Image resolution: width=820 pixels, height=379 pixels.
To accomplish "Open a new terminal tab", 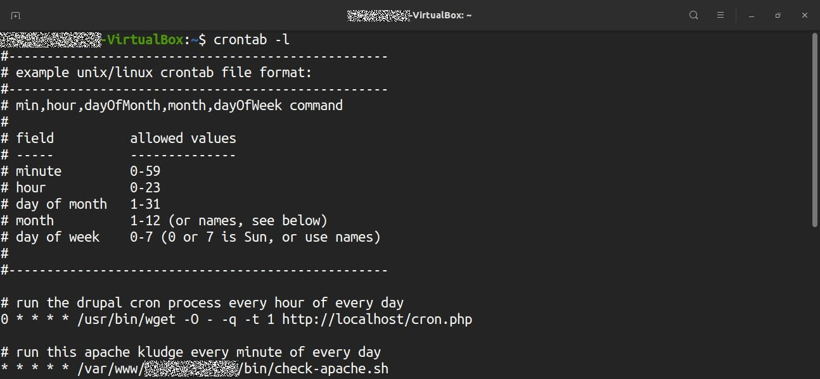I will point(15,15).
